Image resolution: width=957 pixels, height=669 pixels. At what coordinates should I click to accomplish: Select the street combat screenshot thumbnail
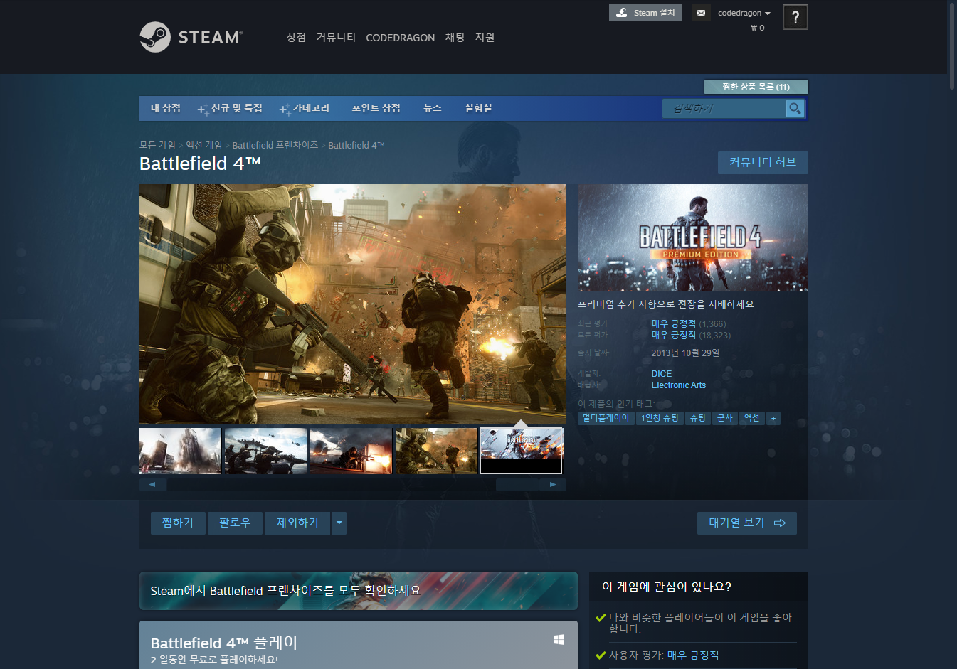436,451
